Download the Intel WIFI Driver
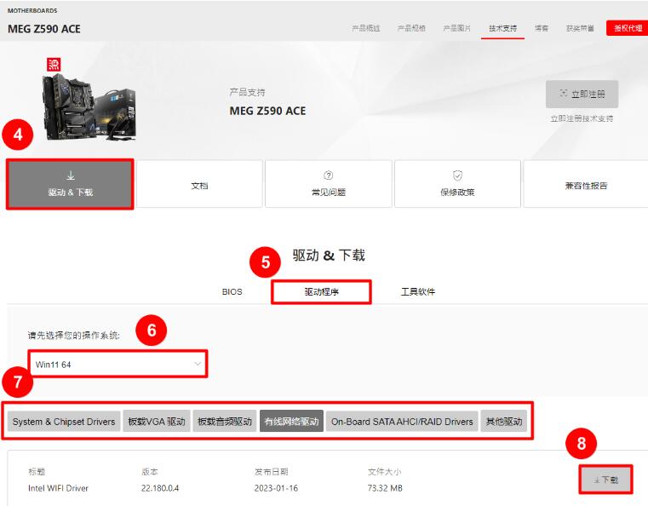Image resolution: width=648 pixels, height=506 pixels. click(605, 480)
